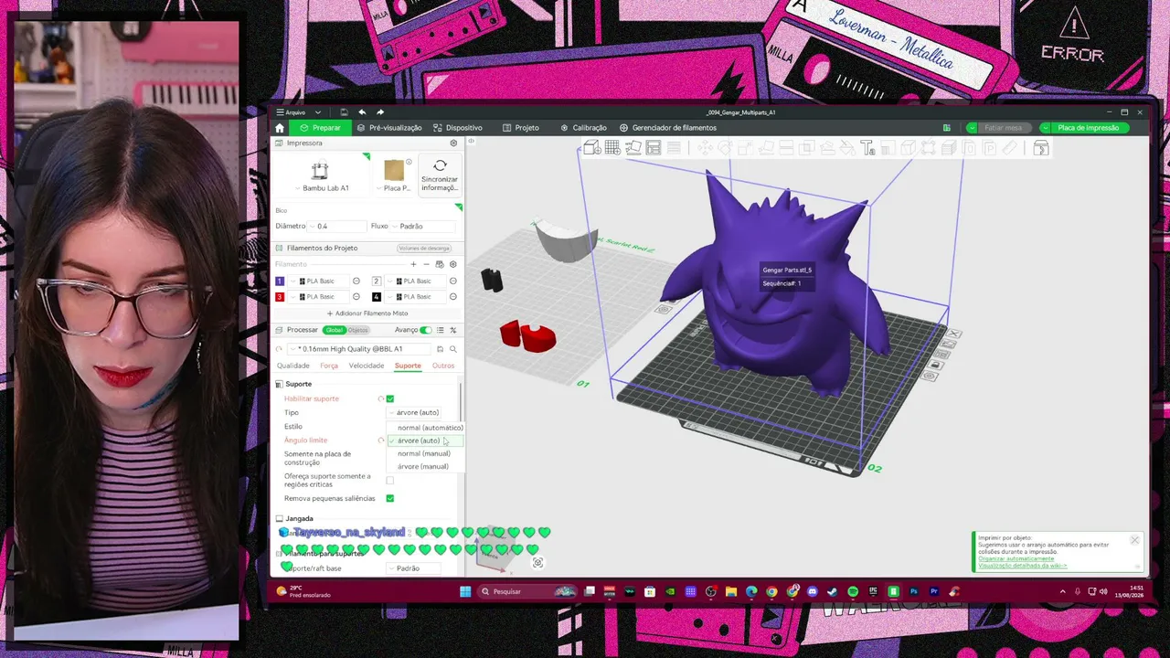This screenshot has width=1170, height=658.
Task: Switch process scope to Objetos
Action: [357, 330]
